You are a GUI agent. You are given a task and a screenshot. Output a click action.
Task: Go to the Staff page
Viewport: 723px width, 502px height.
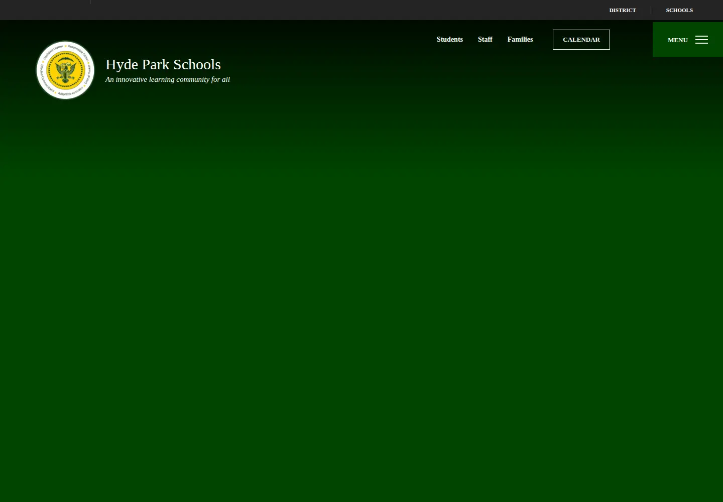(x=485, y=39)
